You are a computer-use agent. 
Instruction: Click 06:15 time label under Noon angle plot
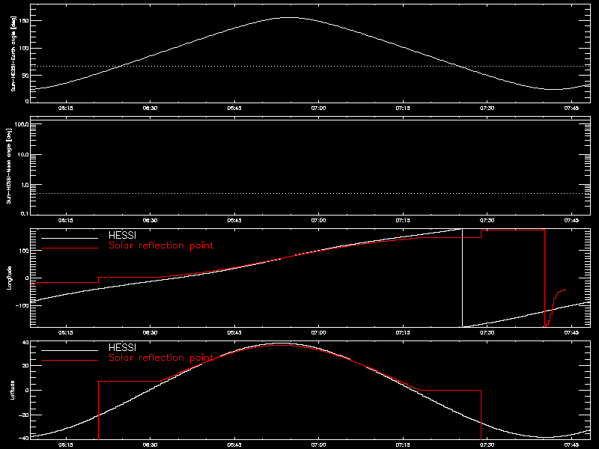coord(66,221)
